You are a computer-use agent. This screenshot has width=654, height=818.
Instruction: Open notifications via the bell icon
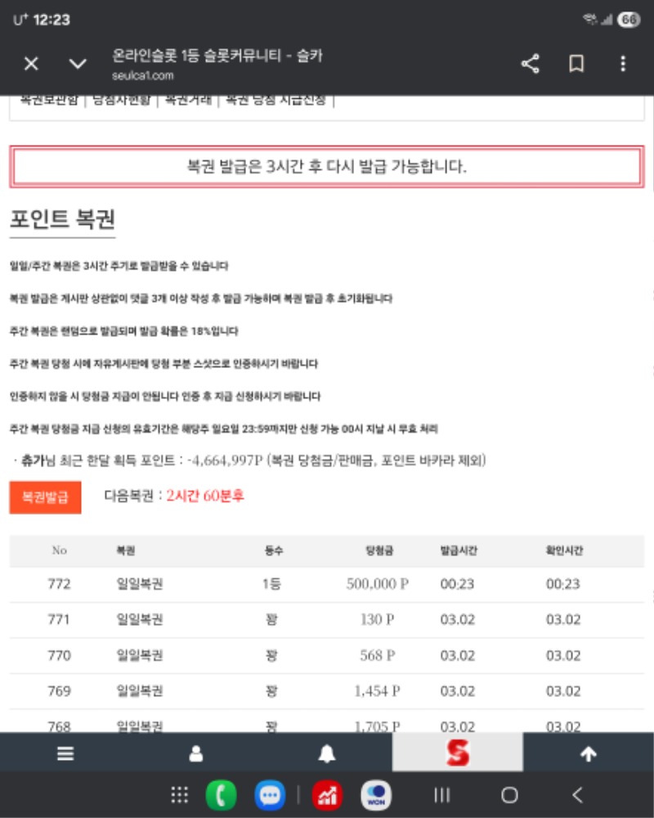327,754
